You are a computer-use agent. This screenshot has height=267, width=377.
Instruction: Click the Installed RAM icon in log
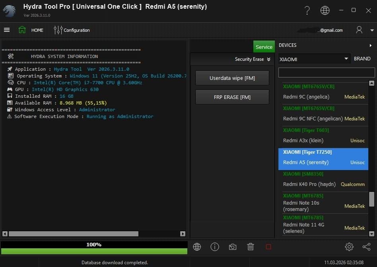(x=10, y=96)
